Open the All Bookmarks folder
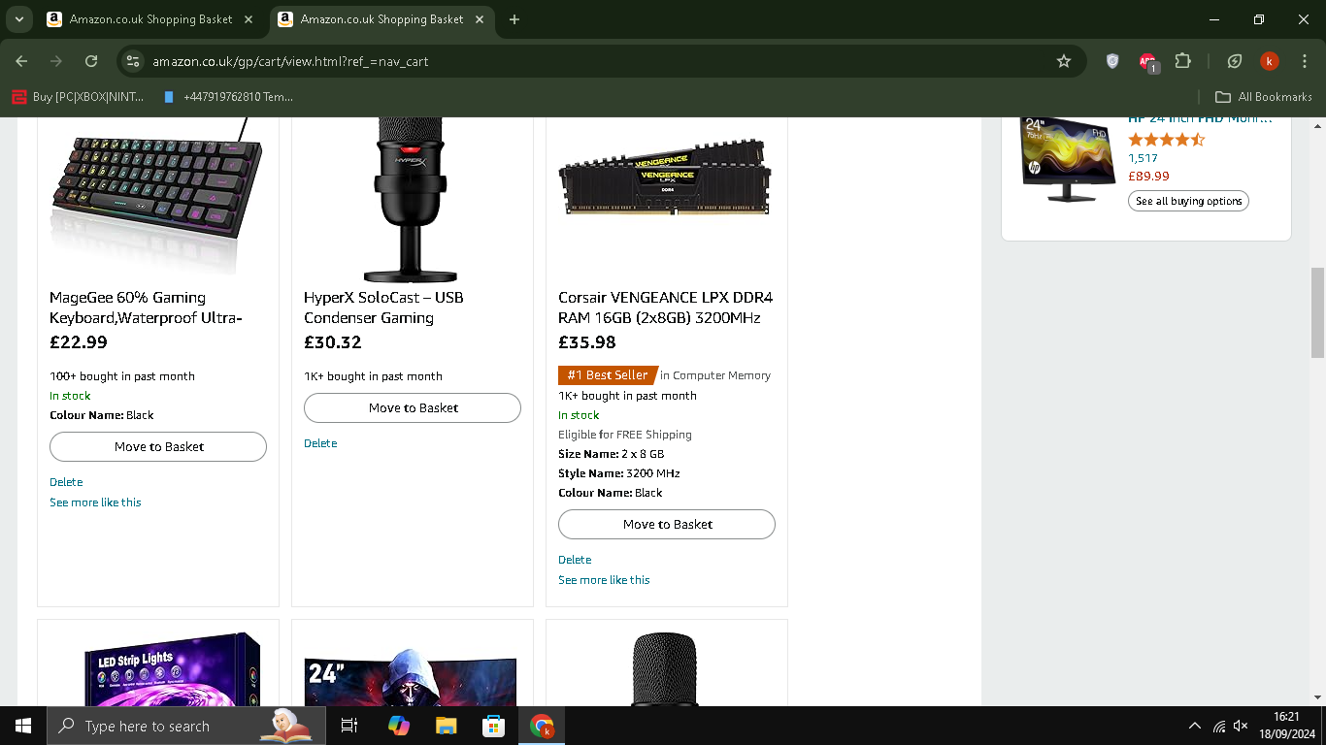The image size is (1326, 745). tap(1263, 97)
